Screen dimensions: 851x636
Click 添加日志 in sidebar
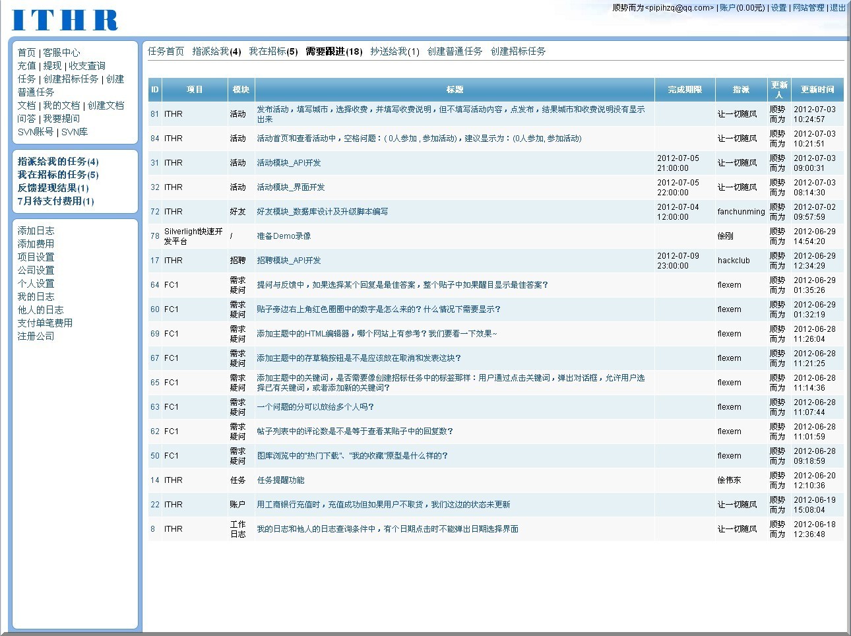[x=36, y=231]
